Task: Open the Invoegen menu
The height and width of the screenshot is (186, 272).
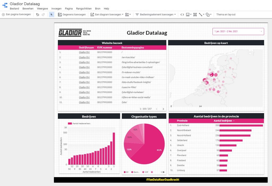Action: coord(56,9)
